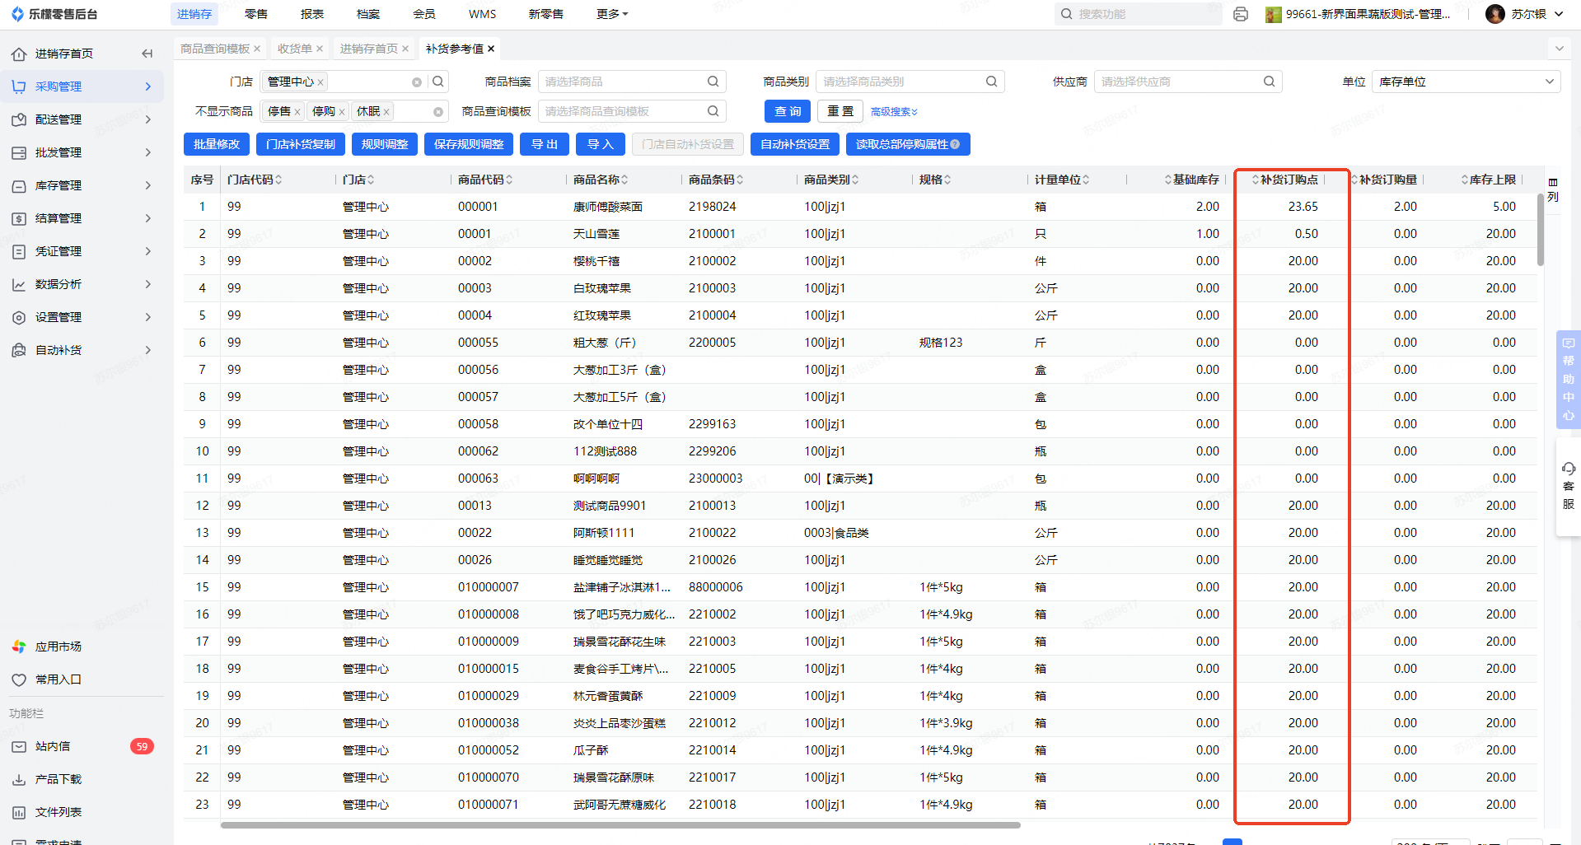The height and width of the screenshot is (845, 1581).
Task: Click the 查询 button
Action: click(x=787, y=111)
